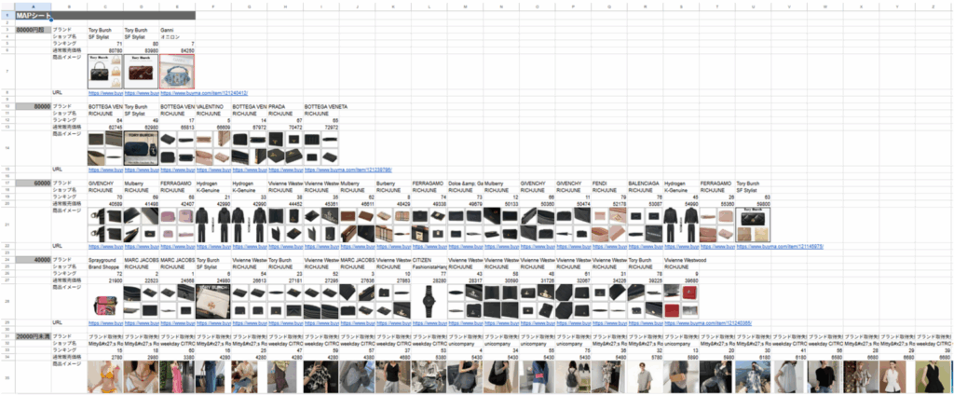The height and width of the screenshot is (395, 954).
Task: Select column A header
Action: [33, 7]
